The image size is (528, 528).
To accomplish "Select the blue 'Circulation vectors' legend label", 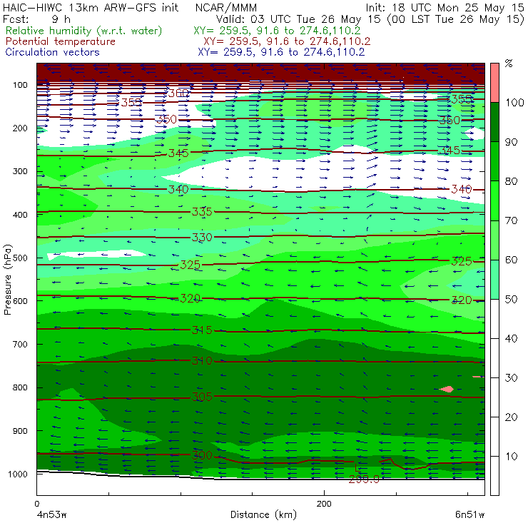I will (x=53, y=52).
